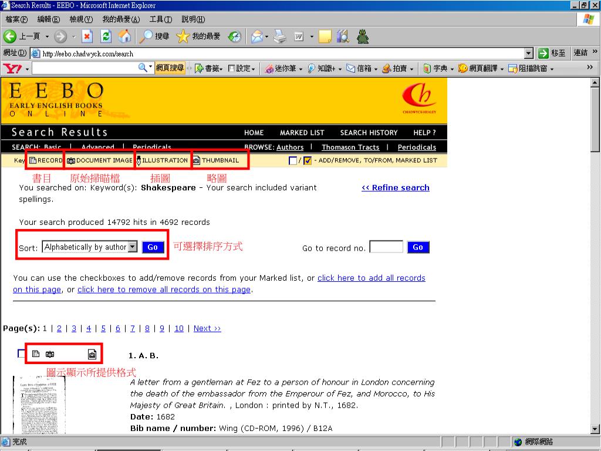The width and height of the screenshot is (601, 451).
Task: Go to results page 5 link
Action: [x=103, y=328]
